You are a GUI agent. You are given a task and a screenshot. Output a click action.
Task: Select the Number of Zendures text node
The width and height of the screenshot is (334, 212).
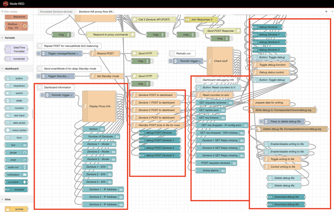tap(101, 136)
